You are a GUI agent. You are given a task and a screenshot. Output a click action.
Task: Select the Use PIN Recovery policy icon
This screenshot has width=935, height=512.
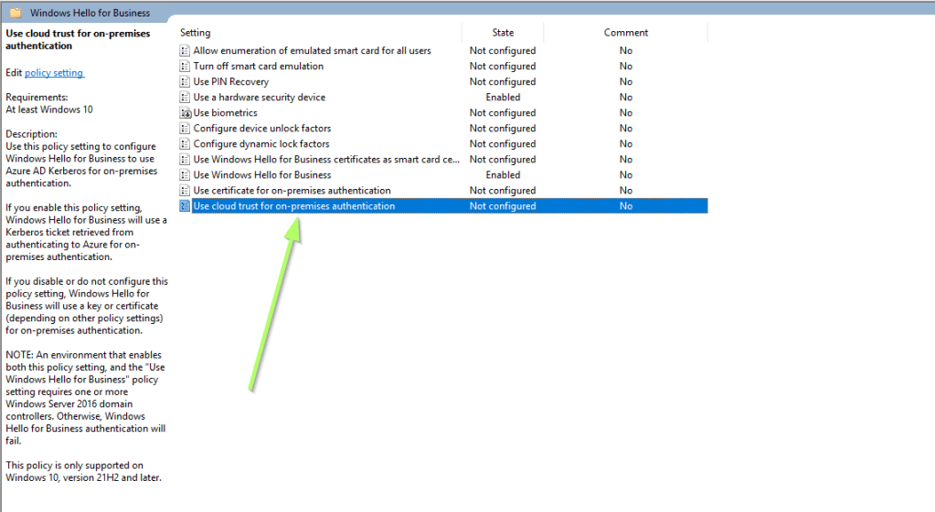186,82
